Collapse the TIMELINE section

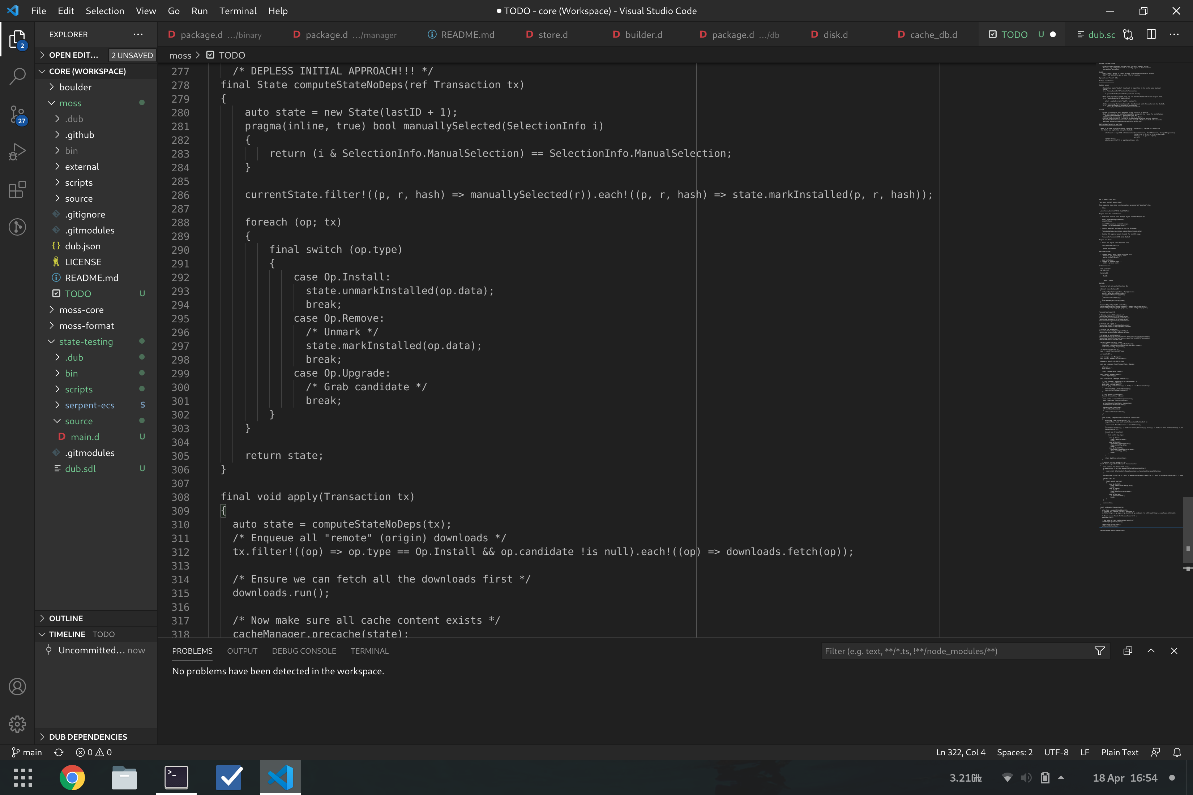pos(96,634)
